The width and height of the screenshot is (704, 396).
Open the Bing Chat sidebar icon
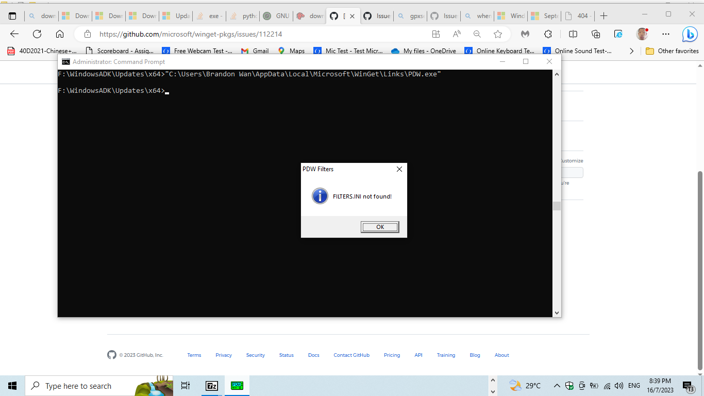[690, 34]
